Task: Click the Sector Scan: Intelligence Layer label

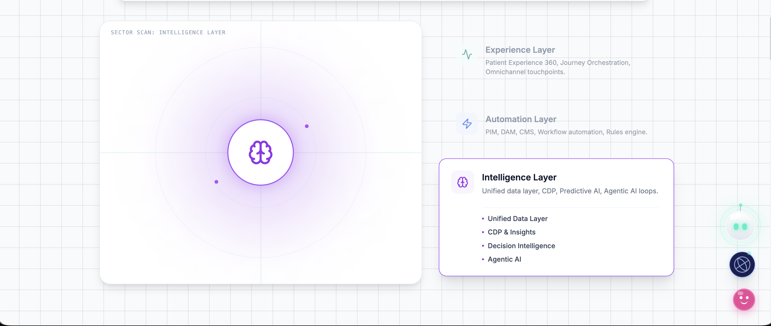Action: pyautogui.click(x=168, y=32)
